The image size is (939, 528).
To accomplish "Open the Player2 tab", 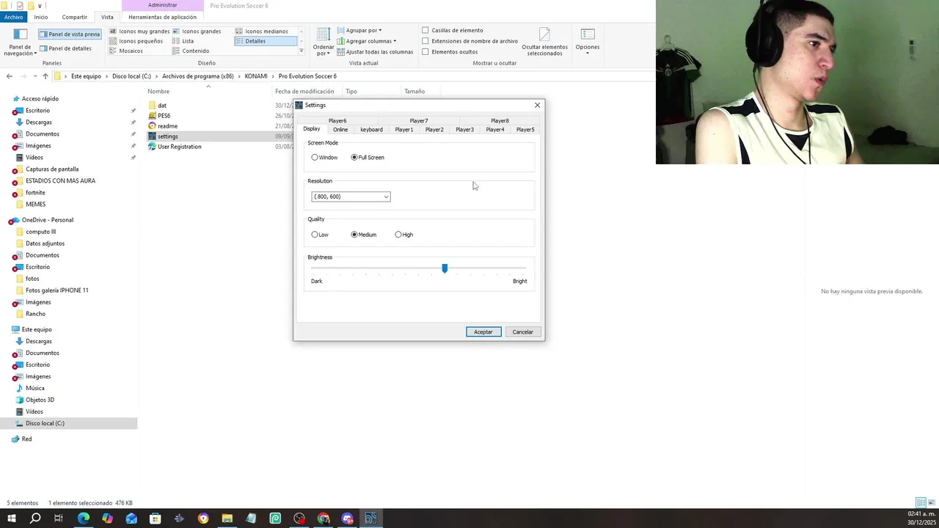I will 434,130.
